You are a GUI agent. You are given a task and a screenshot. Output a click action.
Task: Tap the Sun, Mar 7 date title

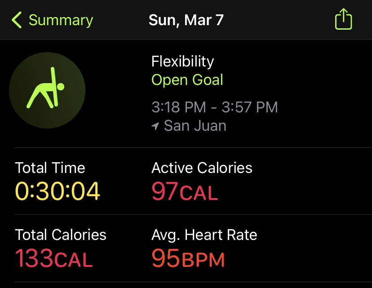[x=186, y=20]
